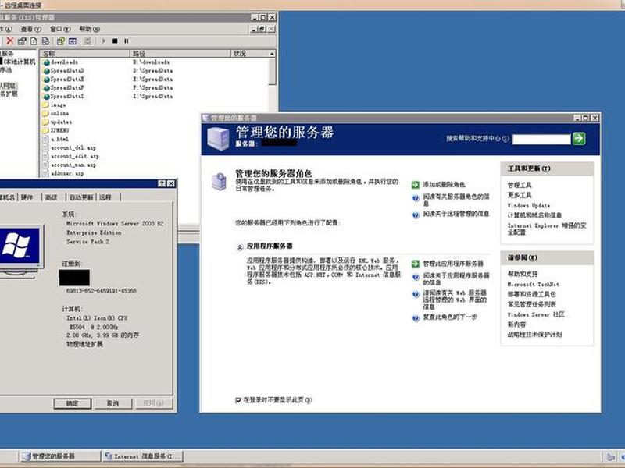The image size is (625, 468).
Task: Switch to the 自动更新 tab in System Properties
Action: 81,197
